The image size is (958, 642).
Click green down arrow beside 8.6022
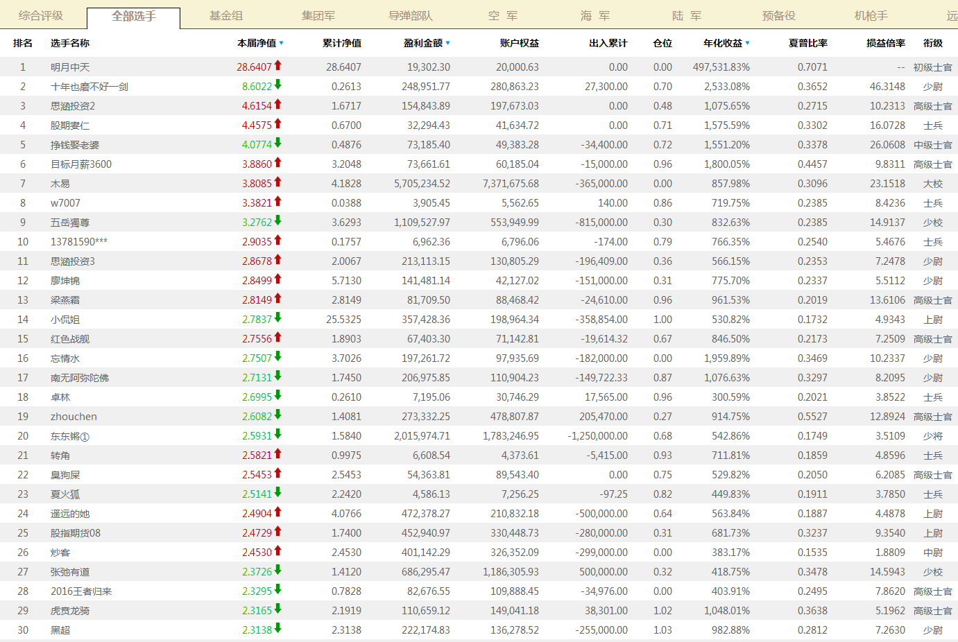coord(278,85)
